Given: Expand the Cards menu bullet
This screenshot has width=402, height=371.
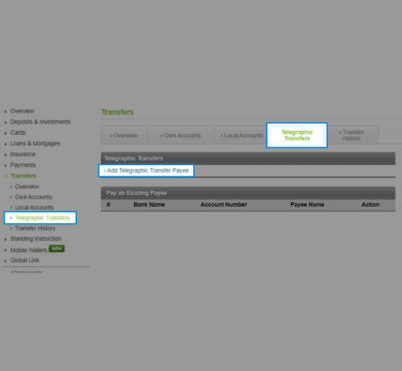Looking at the screenshot, I should pyautogui.click(x=6, y=133).
